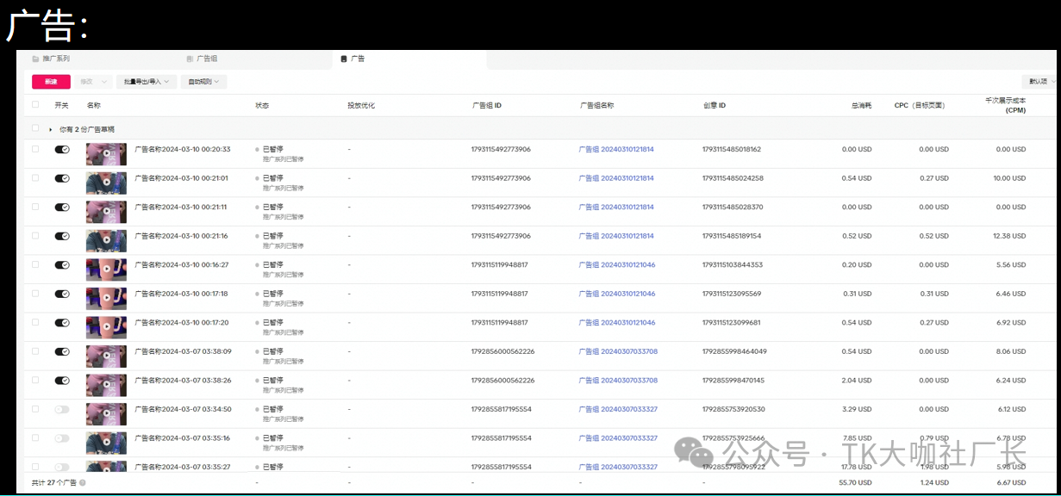Click the help icon next to 共计 27 个广告
Image resolution: width=1061 pixels, height=496 pixels.
click(83, 483)
